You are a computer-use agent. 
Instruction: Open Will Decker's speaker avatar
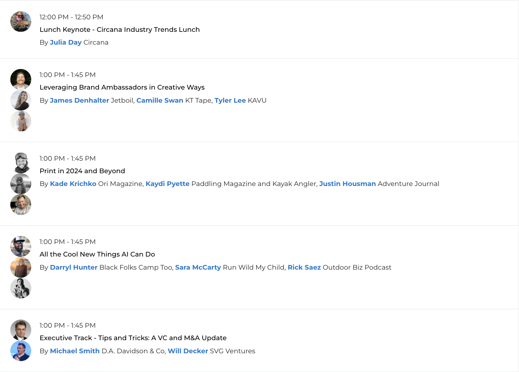[x=21, y=351]
